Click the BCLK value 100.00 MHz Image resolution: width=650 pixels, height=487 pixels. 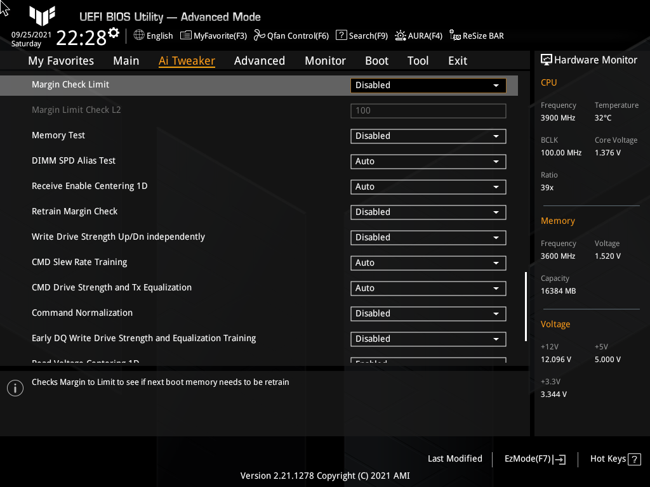561,153
